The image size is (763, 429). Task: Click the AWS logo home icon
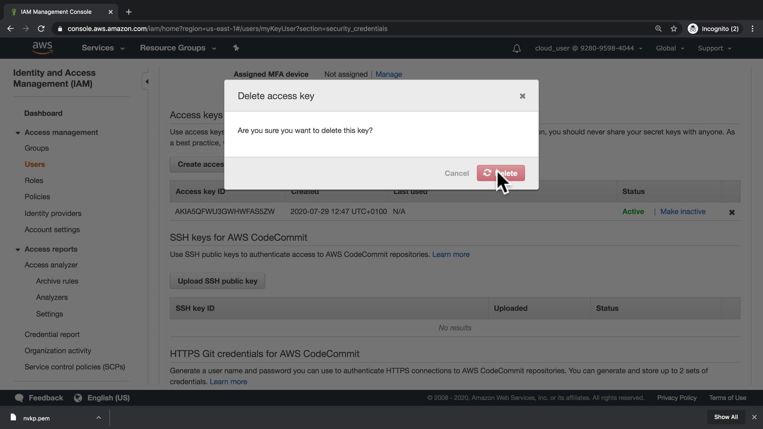pos(42,48)
